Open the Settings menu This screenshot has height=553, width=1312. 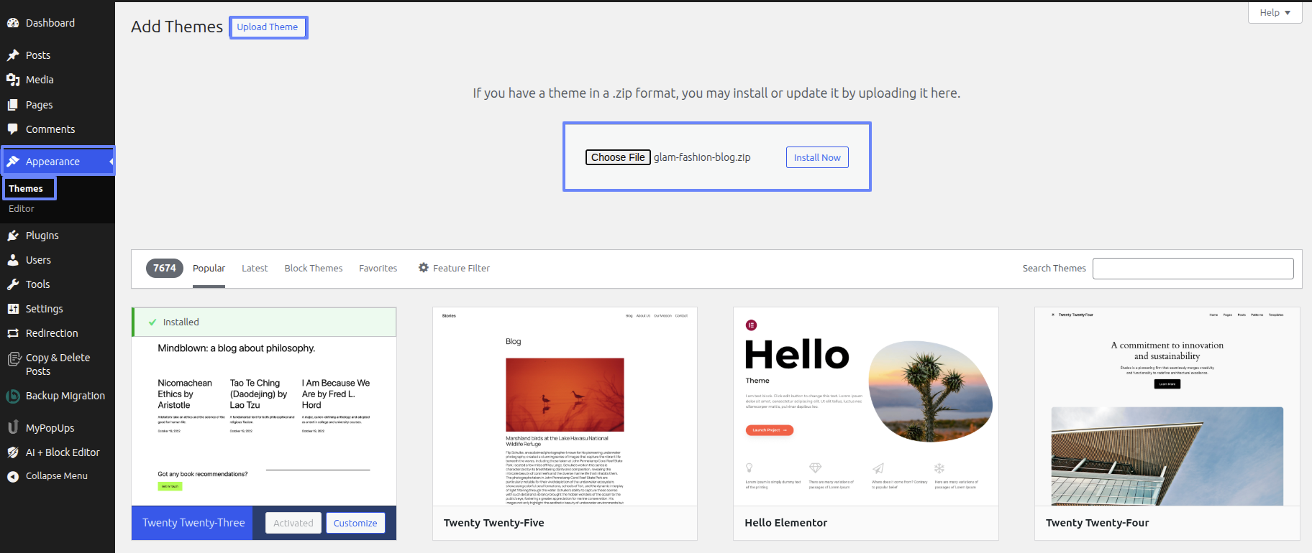pyautogui.click(x=44, y=309)
